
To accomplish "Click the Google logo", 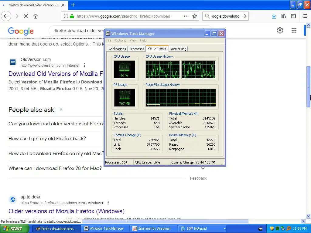I will [x=21, y=31].
